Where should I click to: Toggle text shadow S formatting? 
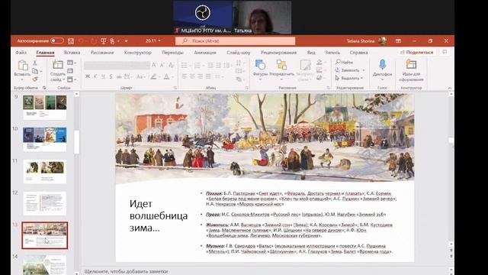[111, 76]
